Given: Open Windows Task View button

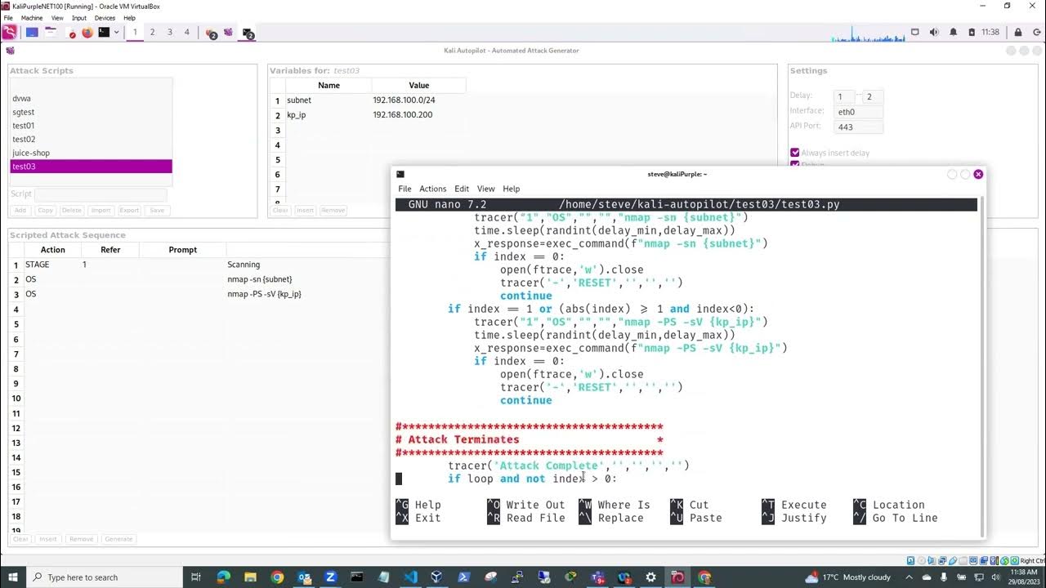Looking at the screenshot, I should [196, 577].
